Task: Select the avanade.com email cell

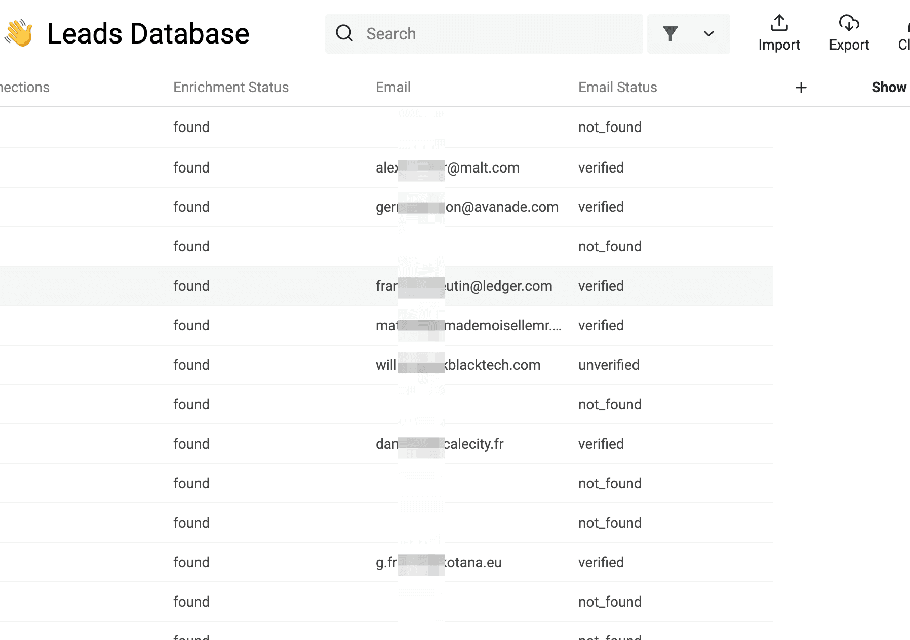Action: tap(467, 207)
